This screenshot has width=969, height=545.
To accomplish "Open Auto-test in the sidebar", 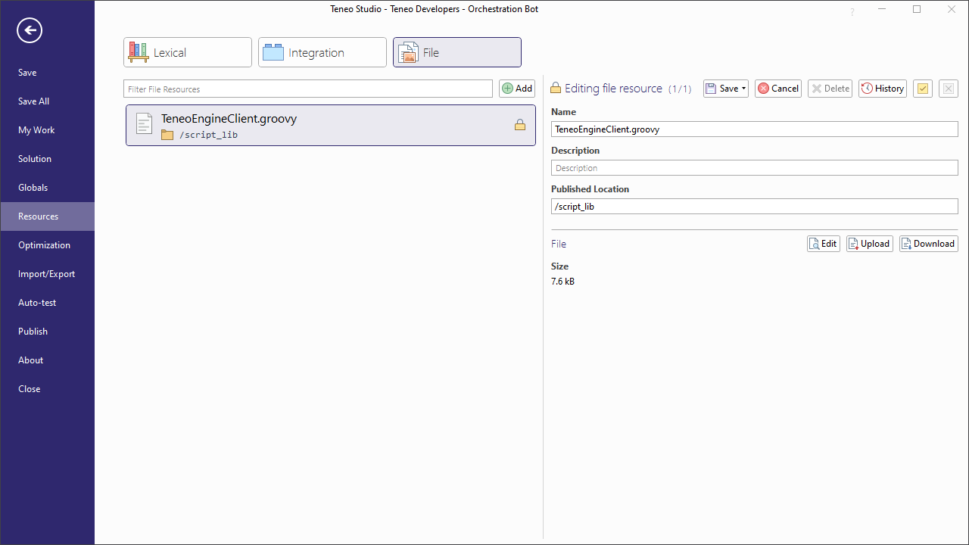I will 47,303.
